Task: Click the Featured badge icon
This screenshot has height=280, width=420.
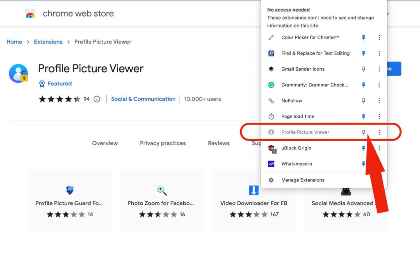Action: tap(42, 84)
